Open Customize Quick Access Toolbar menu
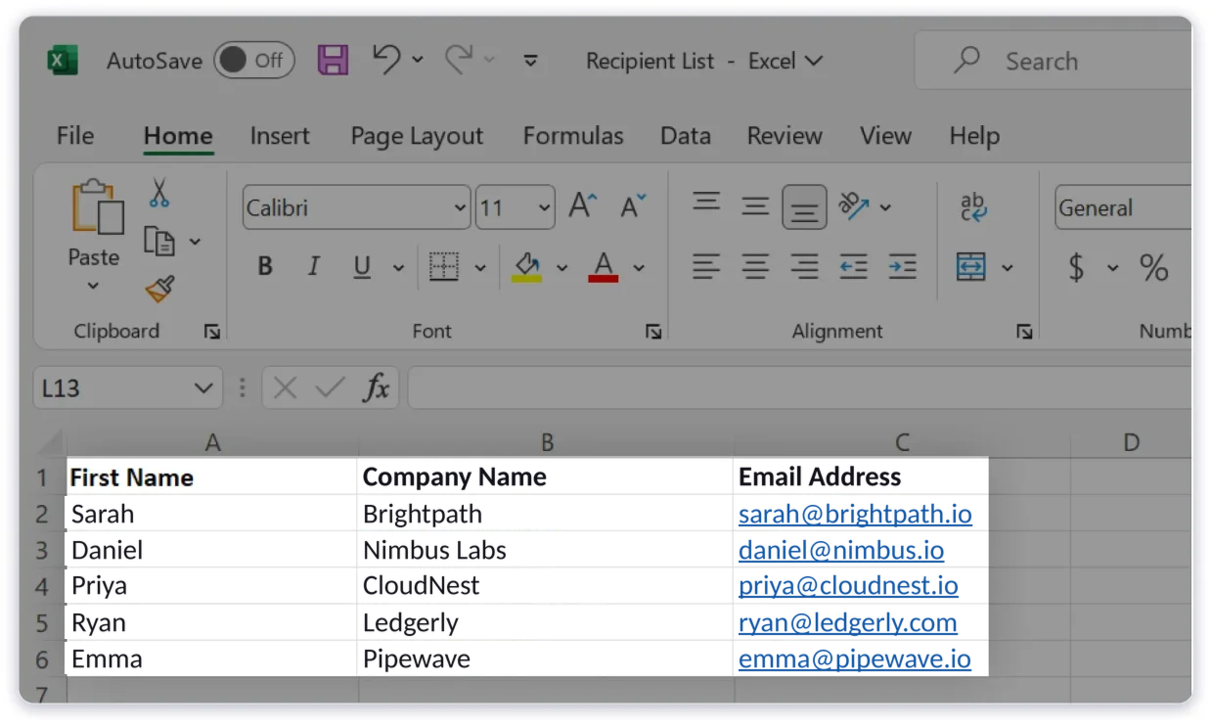The image size is (1212, 726). [531, 61]
